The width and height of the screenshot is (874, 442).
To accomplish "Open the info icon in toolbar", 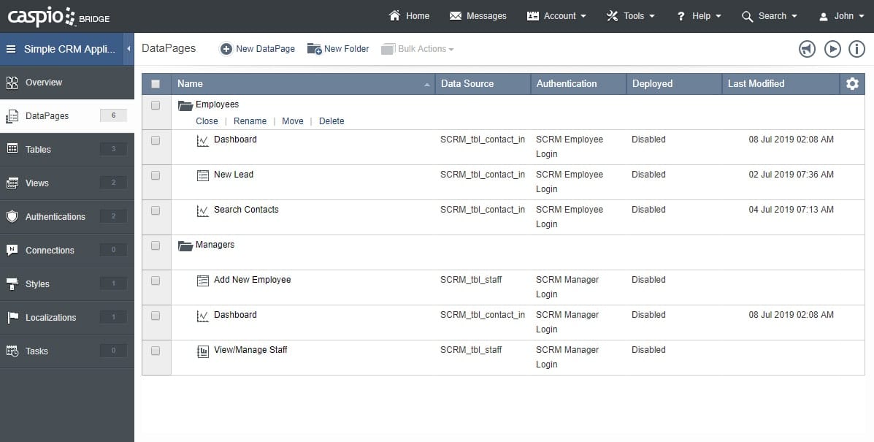I will point(856,49).
